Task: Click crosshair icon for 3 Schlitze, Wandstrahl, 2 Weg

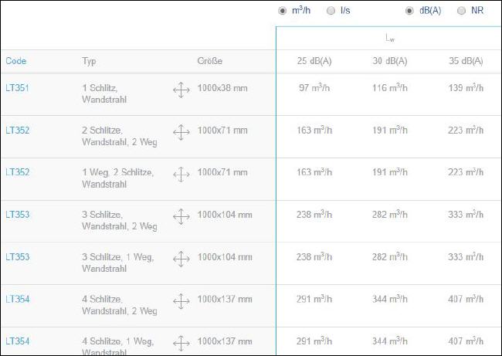Action: pos(181,217)
